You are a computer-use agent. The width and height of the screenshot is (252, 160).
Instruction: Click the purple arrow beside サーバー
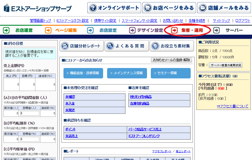[x=216, y=30]
